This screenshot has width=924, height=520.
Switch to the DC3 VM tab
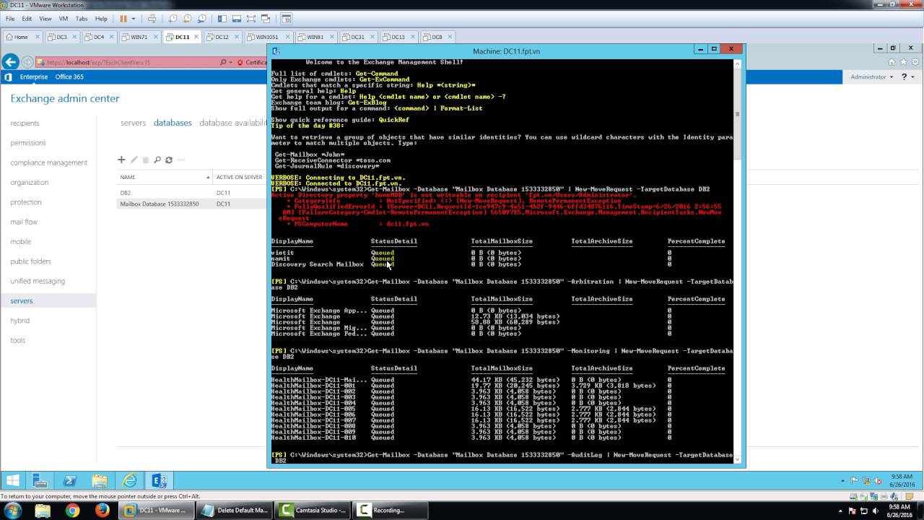[62, 37]
